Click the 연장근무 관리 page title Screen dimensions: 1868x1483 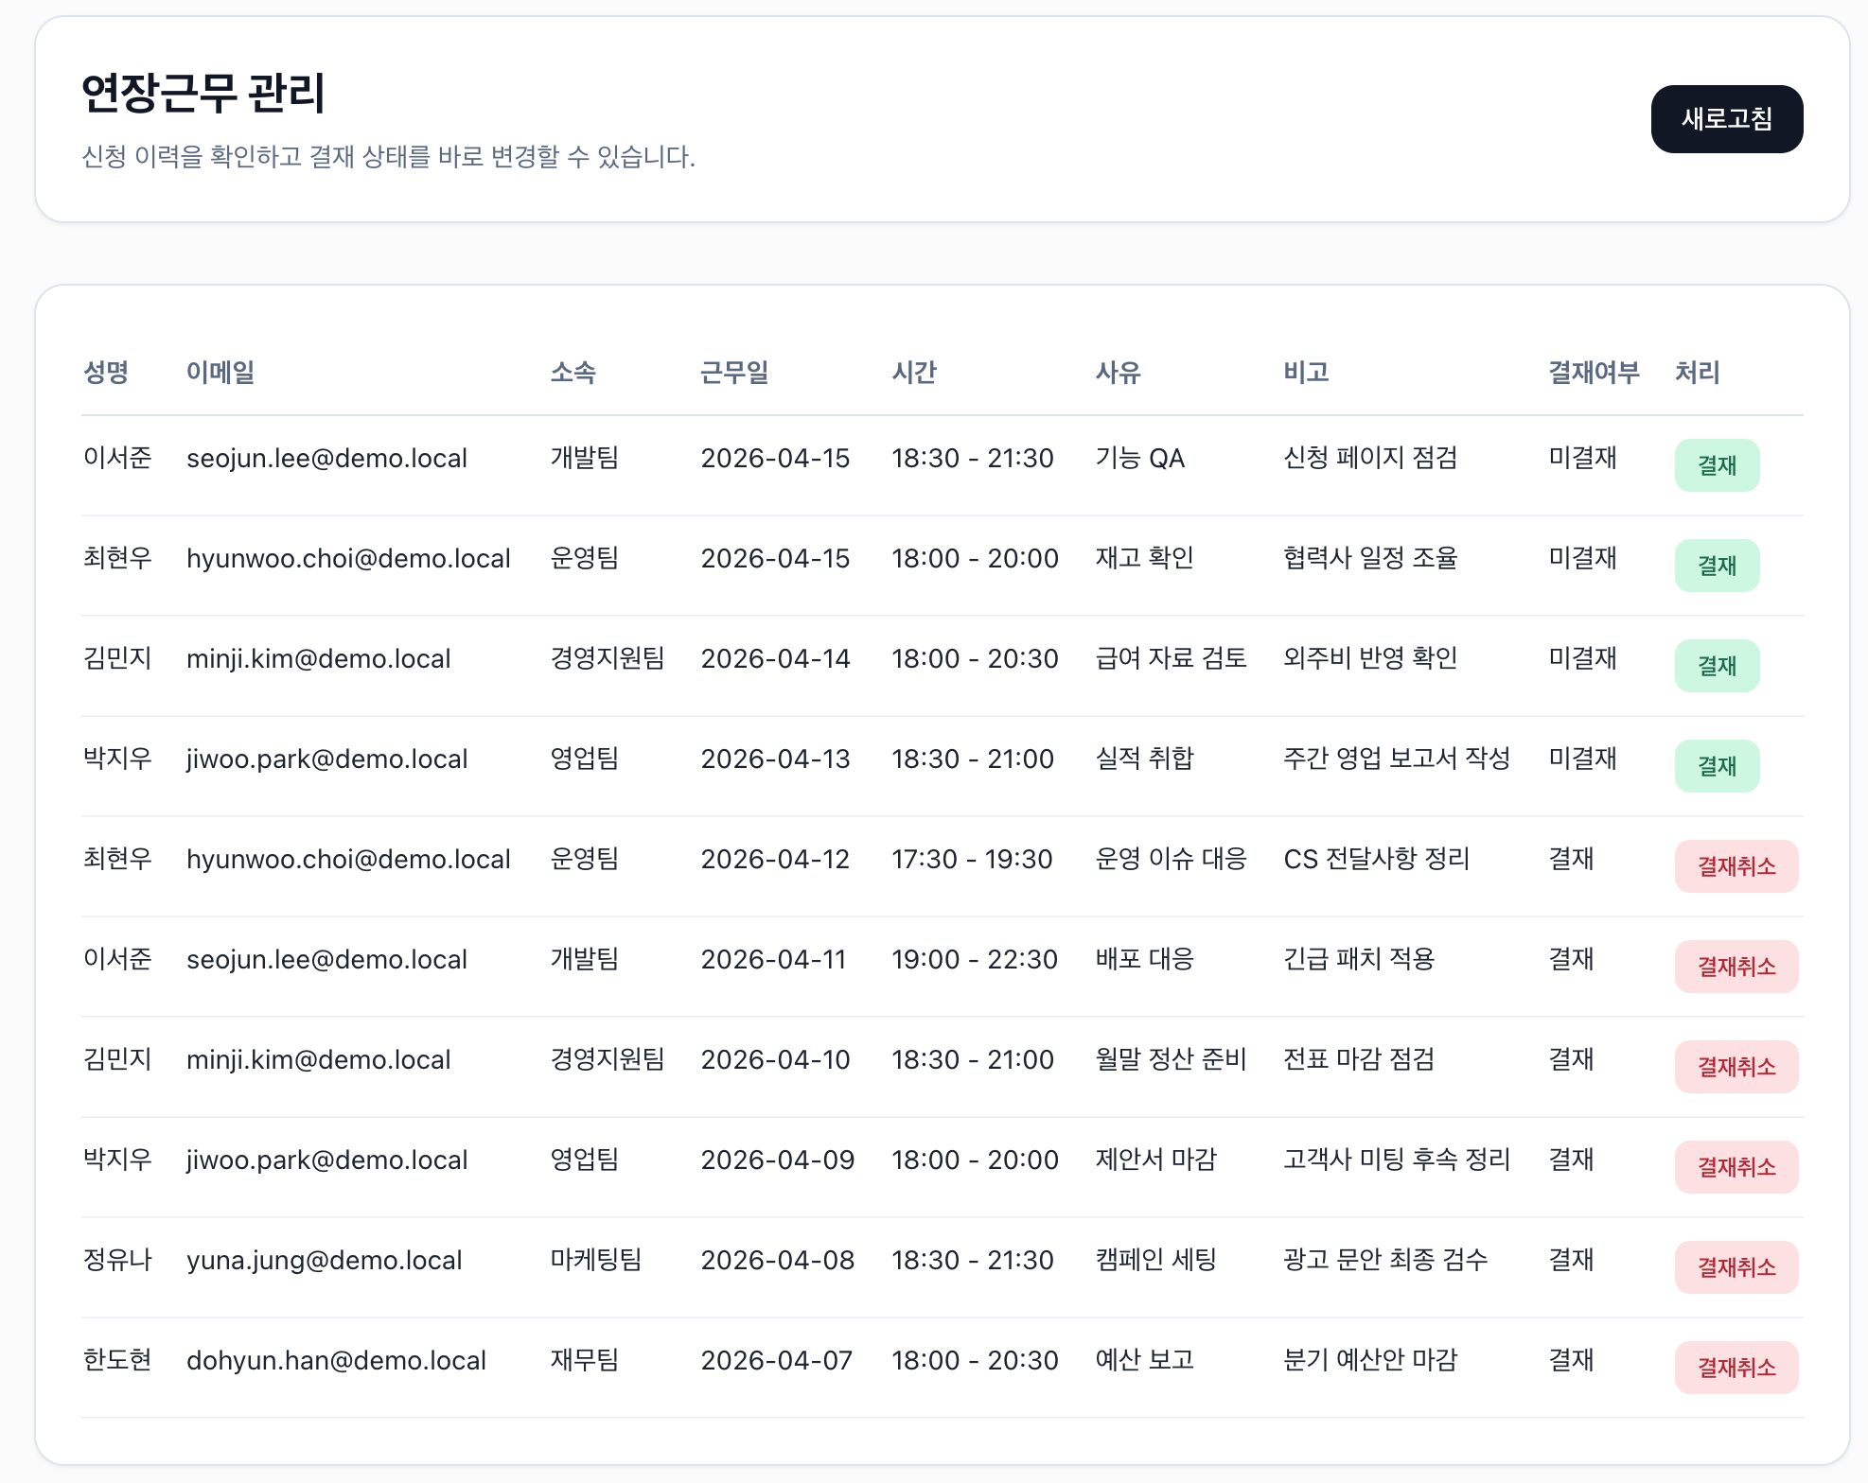[203, 94]
